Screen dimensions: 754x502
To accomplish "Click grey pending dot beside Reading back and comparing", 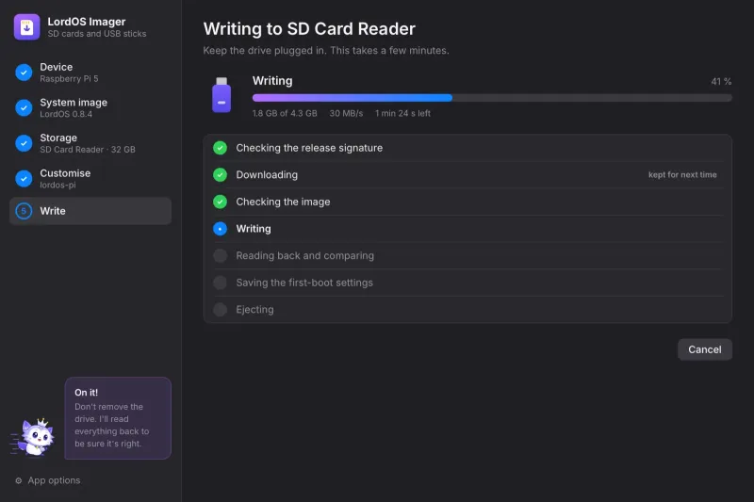I will click(221, 255).
